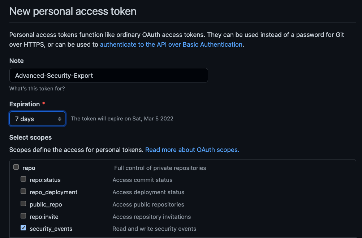The height and width of the screenshot is (238, 362).
Task: Enable the repo:status scope
Action: (x=23, y=179)
